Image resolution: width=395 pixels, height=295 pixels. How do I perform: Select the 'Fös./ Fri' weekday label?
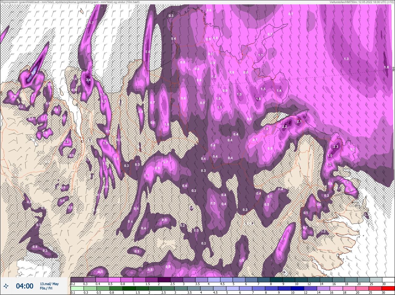coord(46,288)
